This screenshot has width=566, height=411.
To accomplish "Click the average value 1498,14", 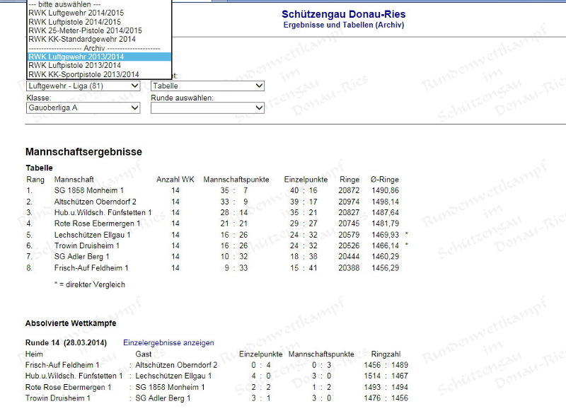I will tap(385, 202).
